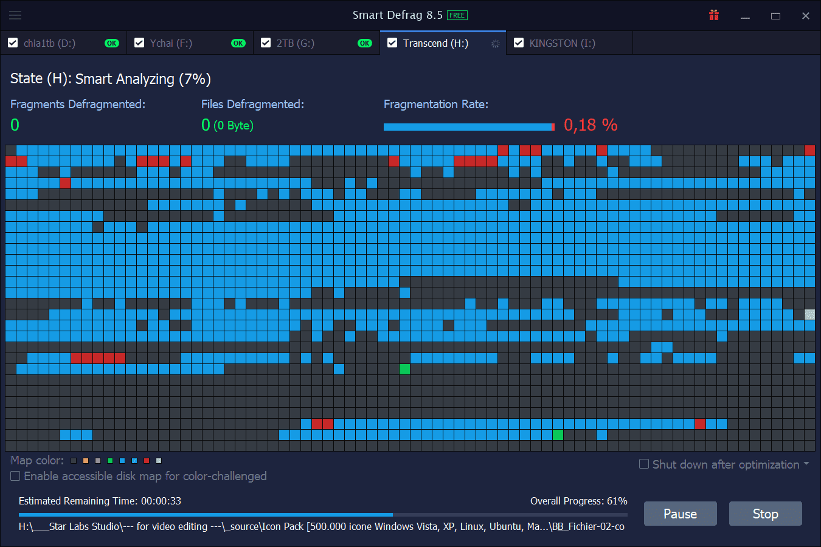821x547 pixels.
Task: Click the Files Defragmented label
Action: click(x=252, y=104)
